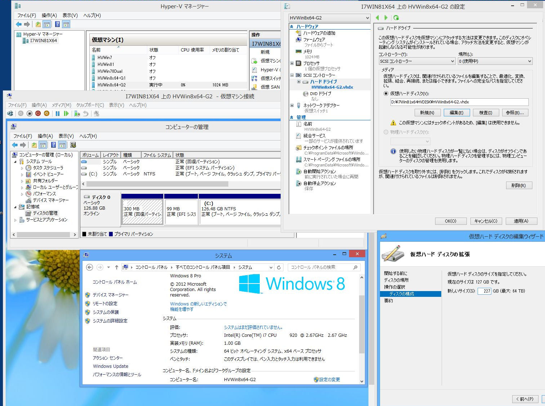Click Change settings (設定の変更) link

pos(327,380)
